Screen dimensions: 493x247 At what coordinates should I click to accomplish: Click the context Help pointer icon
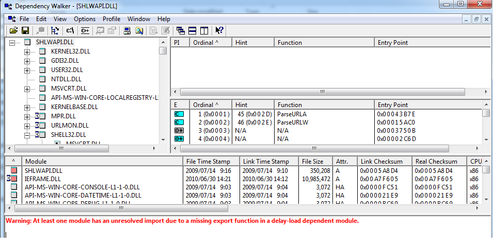click(x=219, y=31)
